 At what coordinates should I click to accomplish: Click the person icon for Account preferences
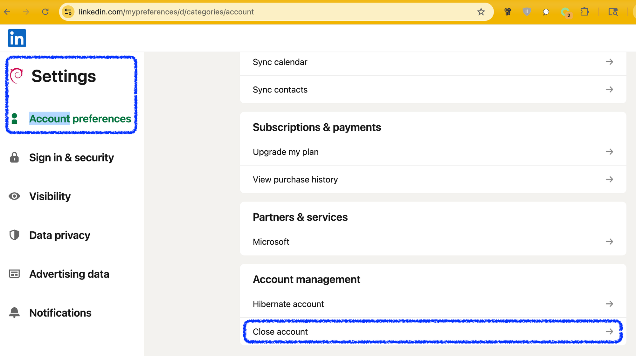(x=14, y=119)
